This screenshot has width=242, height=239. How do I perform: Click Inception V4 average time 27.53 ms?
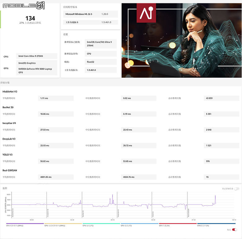[x=56, y=130]
